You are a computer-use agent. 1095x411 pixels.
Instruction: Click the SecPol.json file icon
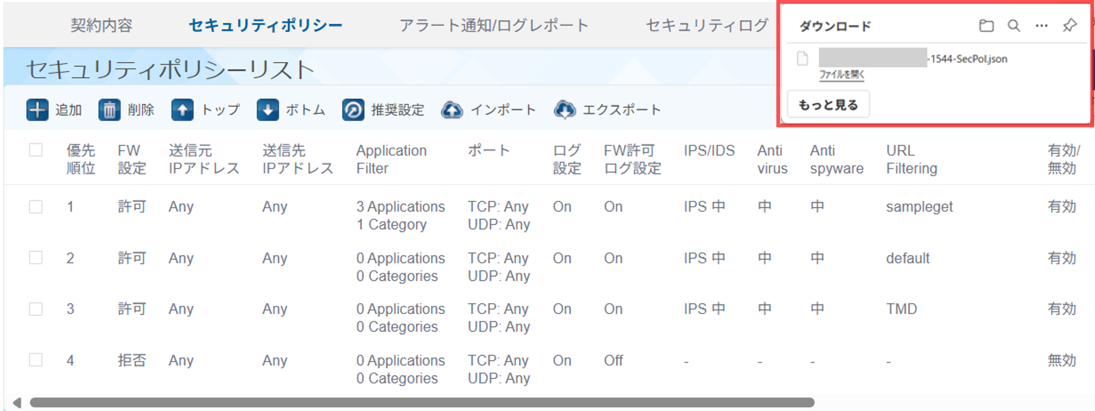coord(803,59)
